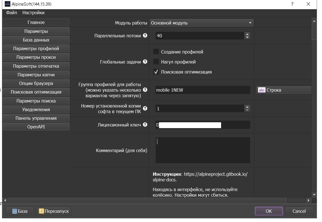This screenshot has height=222, width=322.
Task: Open the Строка type selector
Action: (x=284, y=90)
